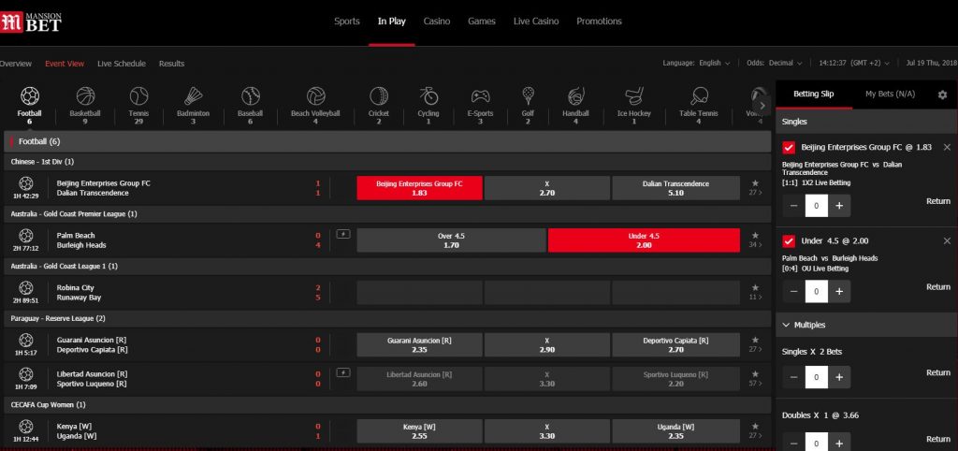The width and height of the screenshot is (958, 451).
Task: Favorite the Guarani Asuncion match star
Action: coord(755,340)
